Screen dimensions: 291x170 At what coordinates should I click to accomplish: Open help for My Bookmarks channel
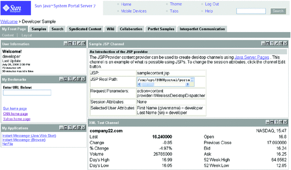click(x=70, y=79)
